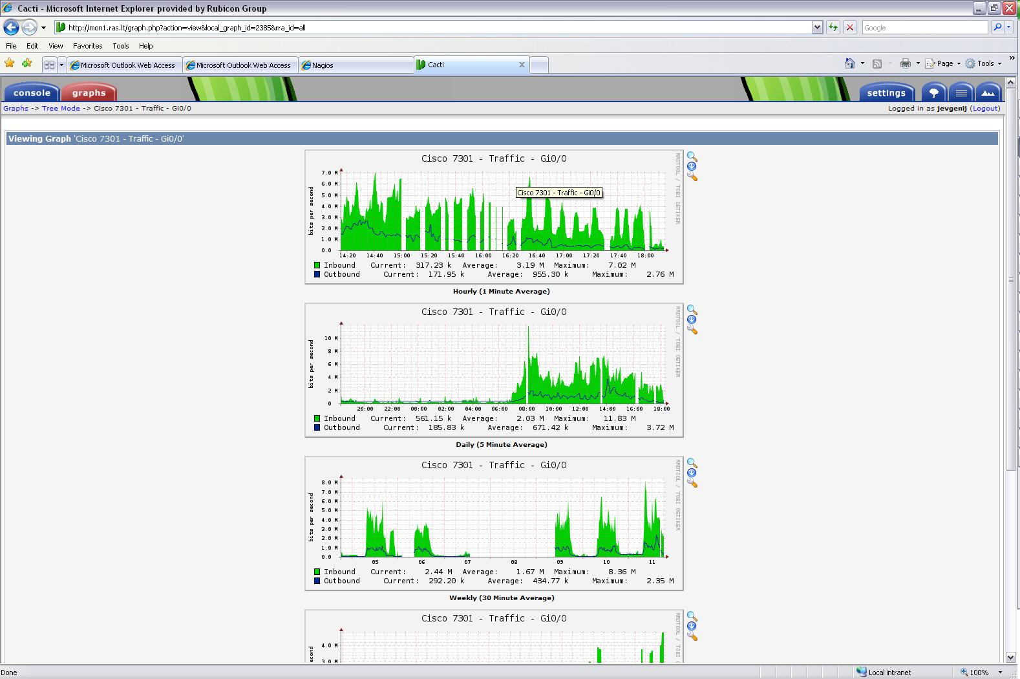
Task: Download CSV export for Hourly graph
Action: (x=692, y=166)
